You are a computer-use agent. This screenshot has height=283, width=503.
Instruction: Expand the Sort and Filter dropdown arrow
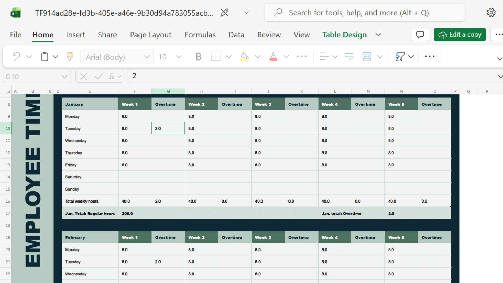411,57
